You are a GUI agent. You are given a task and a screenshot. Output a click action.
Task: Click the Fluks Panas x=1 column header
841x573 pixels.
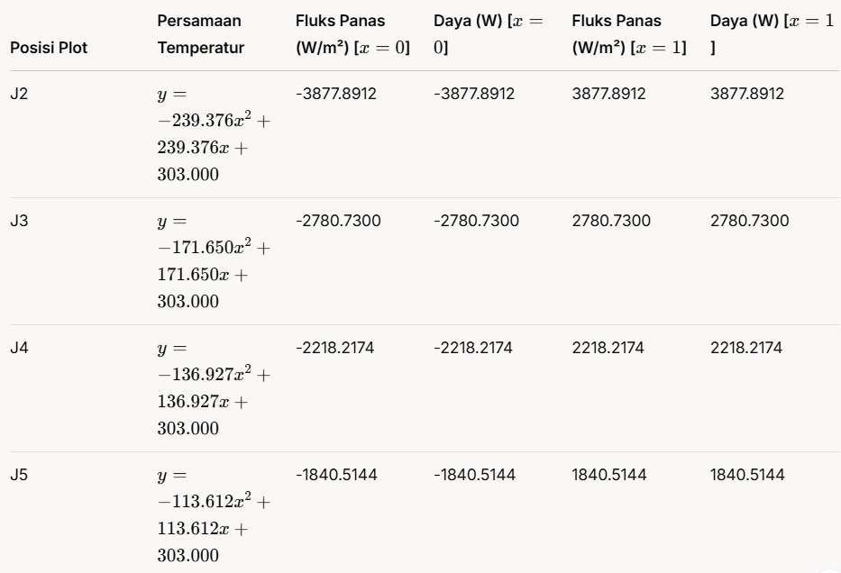[x=628, y=32]
